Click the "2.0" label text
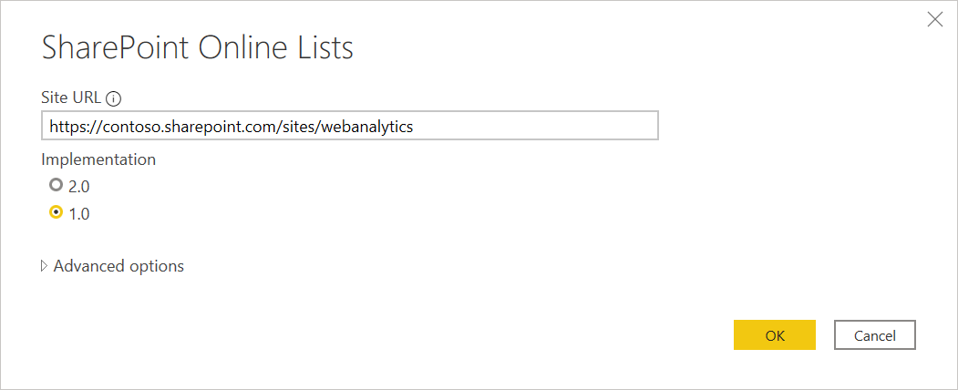The width and height of the screenshot is (958, 390). pos(78,186)
